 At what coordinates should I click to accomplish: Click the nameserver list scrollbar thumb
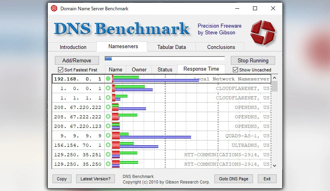click(x=274, y=86)
